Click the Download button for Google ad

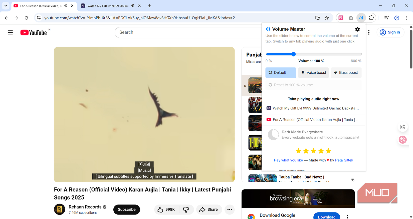coord(327,217)
